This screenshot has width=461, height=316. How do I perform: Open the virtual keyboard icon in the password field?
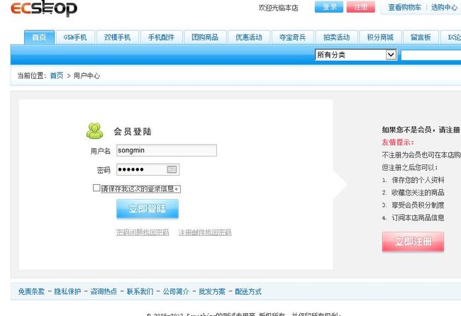coord(172,169)
